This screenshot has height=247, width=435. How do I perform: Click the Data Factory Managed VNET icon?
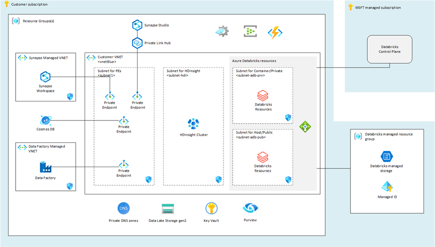coord(22,147)
